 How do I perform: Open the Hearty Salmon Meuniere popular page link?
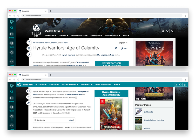pos(154,120)
